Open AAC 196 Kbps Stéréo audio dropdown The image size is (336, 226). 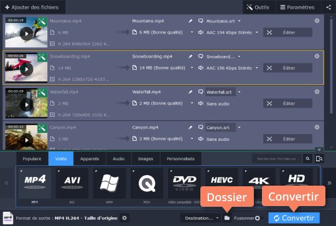pos(257,68)
